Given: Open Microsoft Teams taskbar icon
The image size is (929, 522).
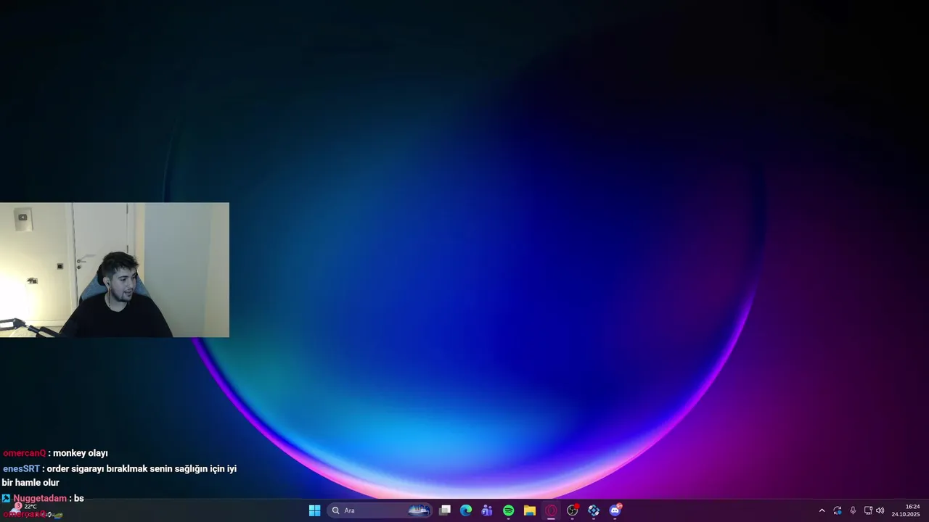Looking at the screenshot, I should coord(487,510).
